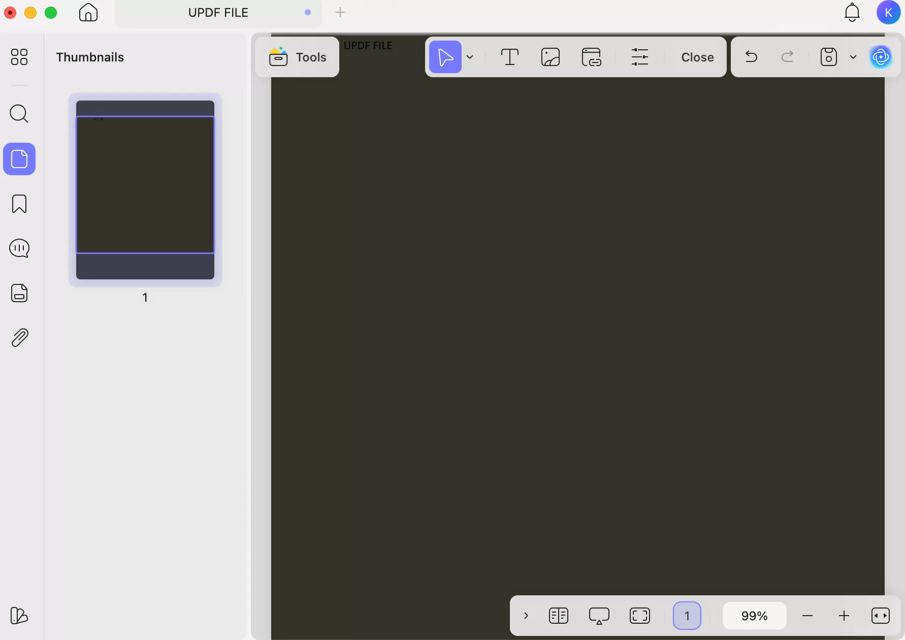Enable two-page reading view
905x640 pixels.
[559, 616]
